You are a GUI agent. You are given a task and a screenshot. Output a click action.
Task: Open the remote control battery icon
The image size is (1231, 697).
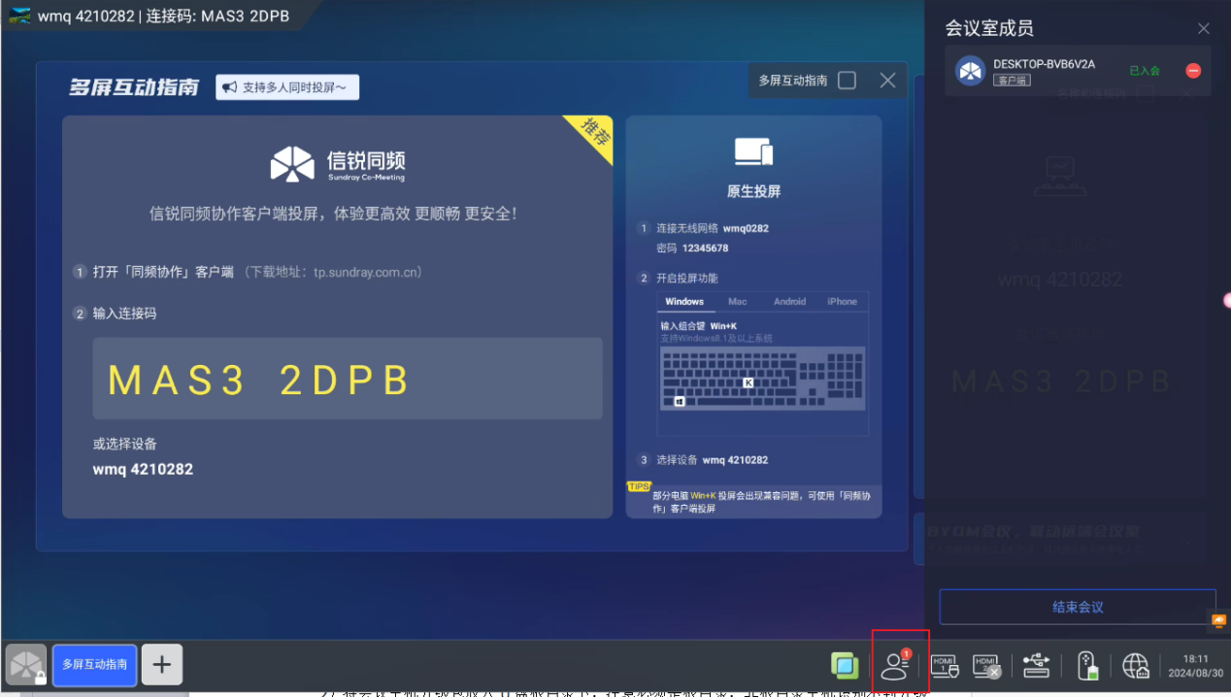(x=1087, y=665)
